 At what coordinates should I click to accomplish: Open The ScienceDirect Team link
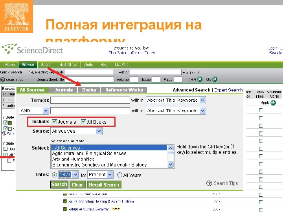(132, 53)
